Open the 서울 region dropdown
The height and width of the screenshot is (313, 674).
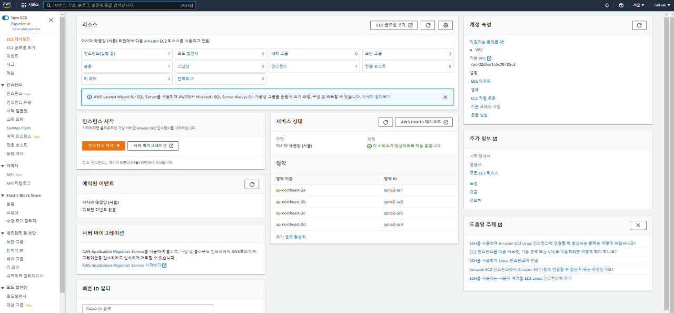click(x=639, y=5)
